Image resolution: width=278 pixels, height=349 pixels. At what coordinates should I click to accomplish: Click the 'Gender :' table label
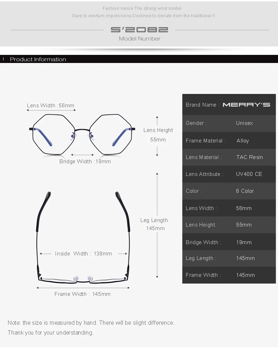(x=196, y=123)
